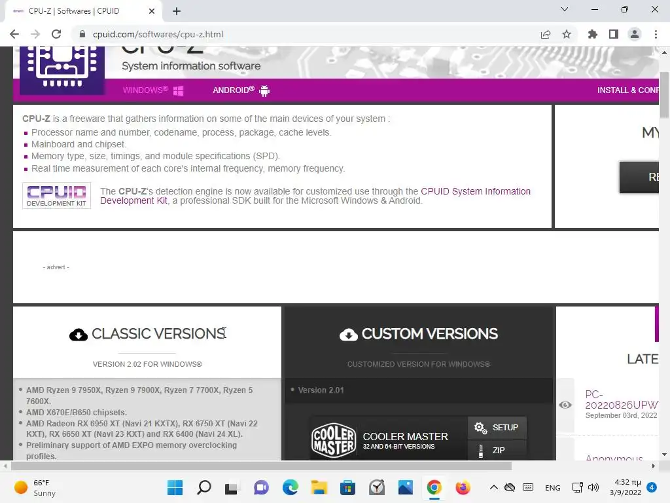Viewport: 670px width, 503px height.
Task: Download Cooler Master SETUP version
Action: click(x=497, y=428)
